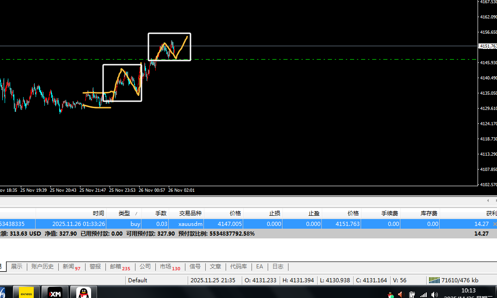Click the chart scroll left arrow
The width and height of the screenshot is (497, 298).
tap(488, 201)
